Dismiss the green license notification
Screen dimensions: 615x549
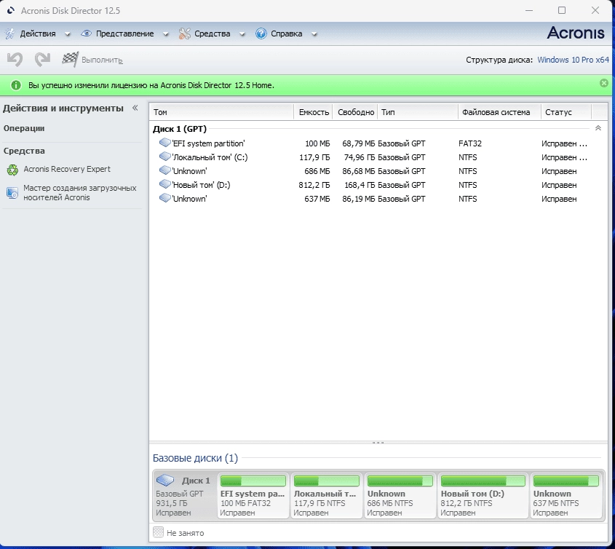tap(604, 83)
